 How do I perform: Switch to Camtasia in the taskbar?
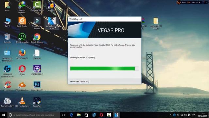[x=109, y=115]
